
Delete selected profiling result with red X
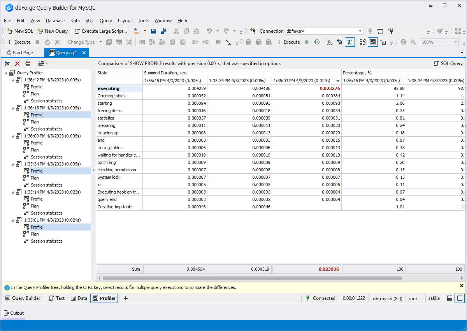[17, 63]
